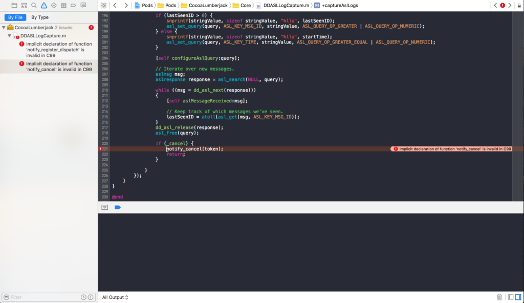Select CocoaLumberjack 2 issues row
The width and height of the screenshot is (524, 303).
43,28
